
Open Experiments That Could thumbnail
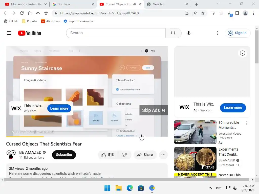click(195, 159)
